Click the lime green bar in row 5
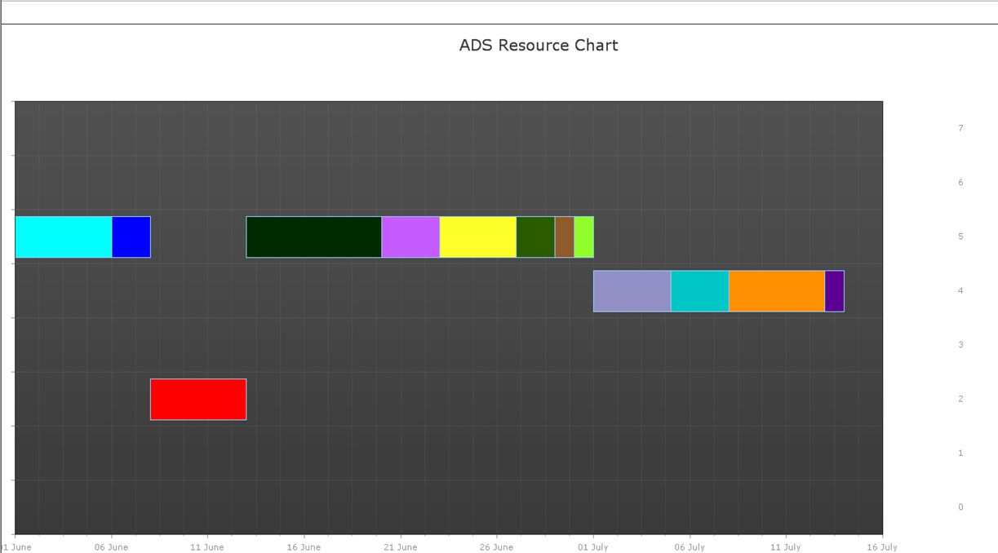 tap(584, 237)
